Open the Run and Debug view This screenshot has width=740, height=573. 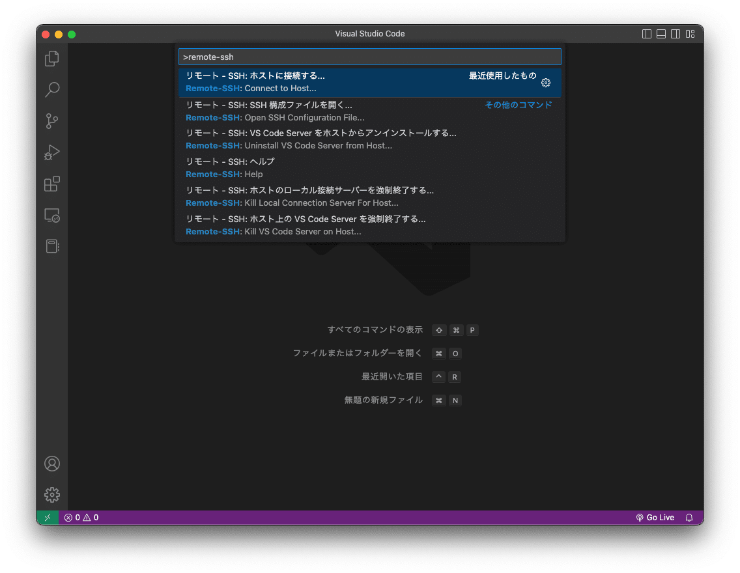(x=52, y=152)
